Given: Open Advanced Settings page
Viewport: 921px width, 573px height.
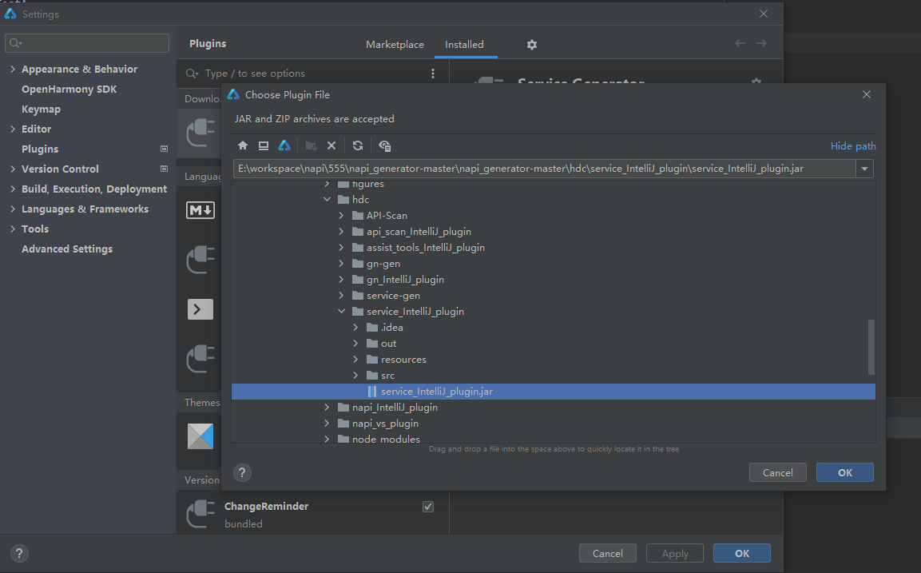Looking at the screenshot, I should (67, 249).
